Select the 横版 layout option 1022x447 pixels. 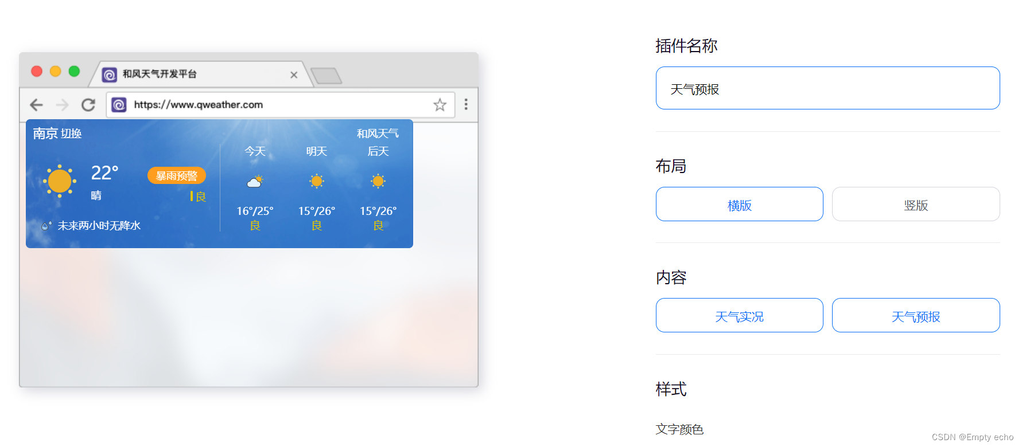click(740, 204)
